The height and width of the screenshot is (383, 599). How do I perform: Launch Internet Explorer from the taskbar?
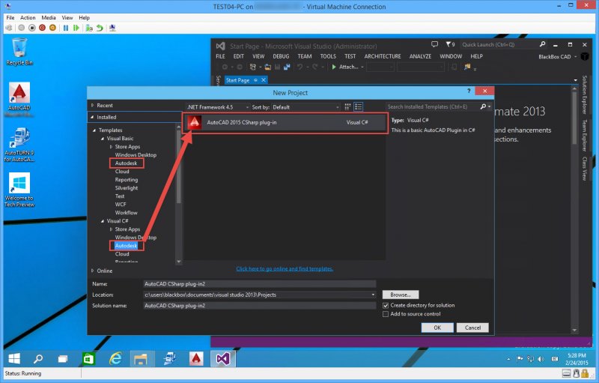click(115, 358)
